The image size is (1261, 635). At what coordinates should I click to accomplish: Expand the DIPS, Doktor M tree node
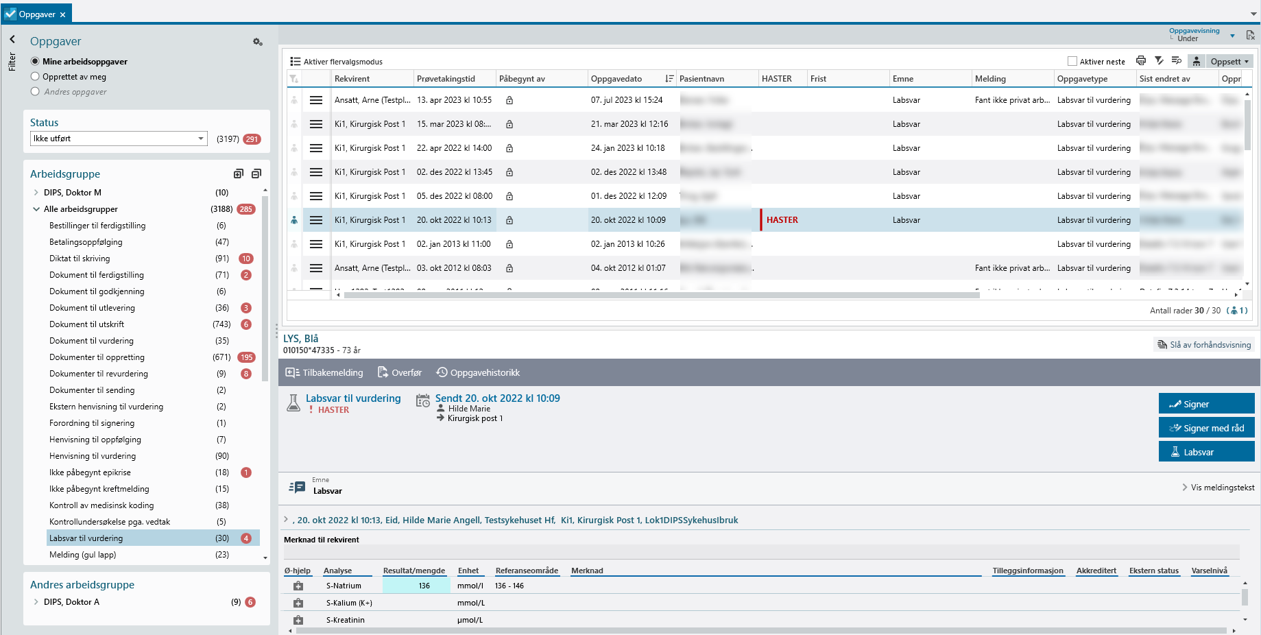[x=36, y=193]
